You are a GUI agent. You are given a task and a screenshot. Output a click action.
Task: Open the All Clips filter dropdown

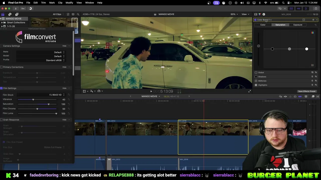tap(58, 14)
